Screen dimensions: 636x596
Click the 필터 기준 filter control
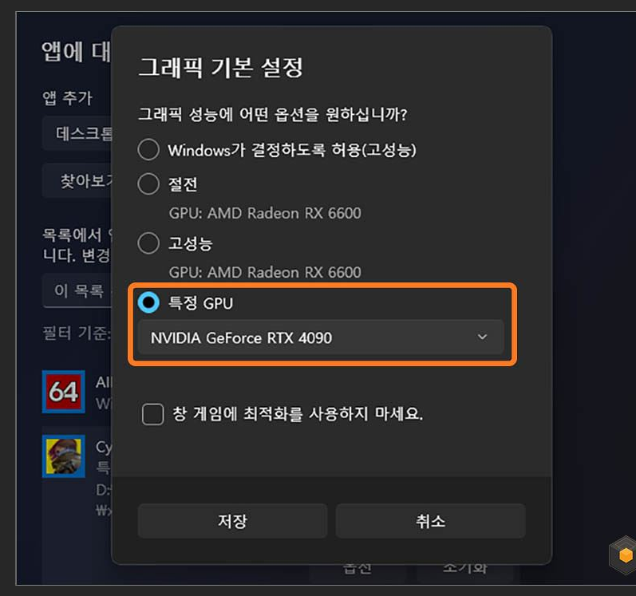click(77, 334)
